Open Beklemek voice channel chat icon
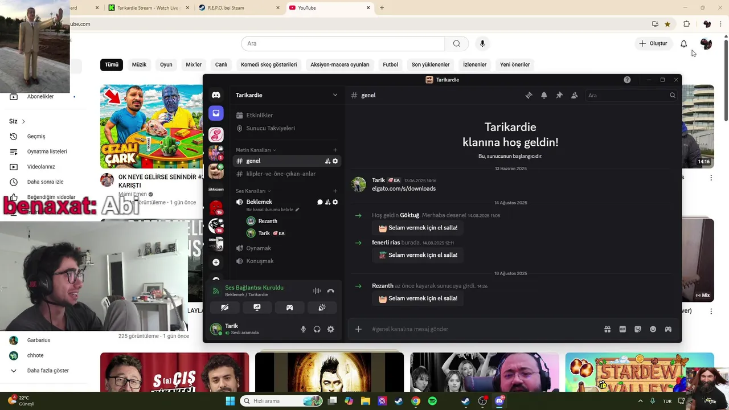 [x=320, y=202]
